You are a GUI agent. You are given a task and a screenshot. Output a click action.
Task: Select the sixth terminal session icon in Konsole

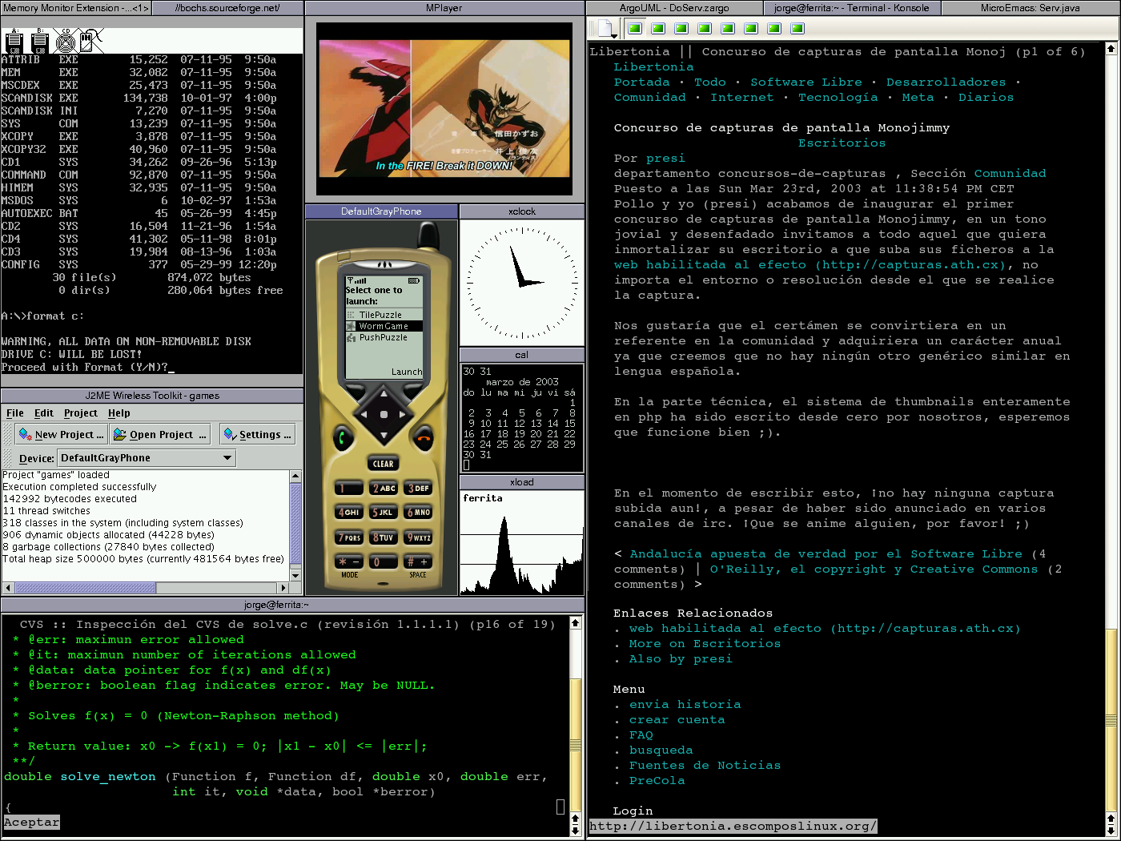pyautogui.click(x=751, y=29)
